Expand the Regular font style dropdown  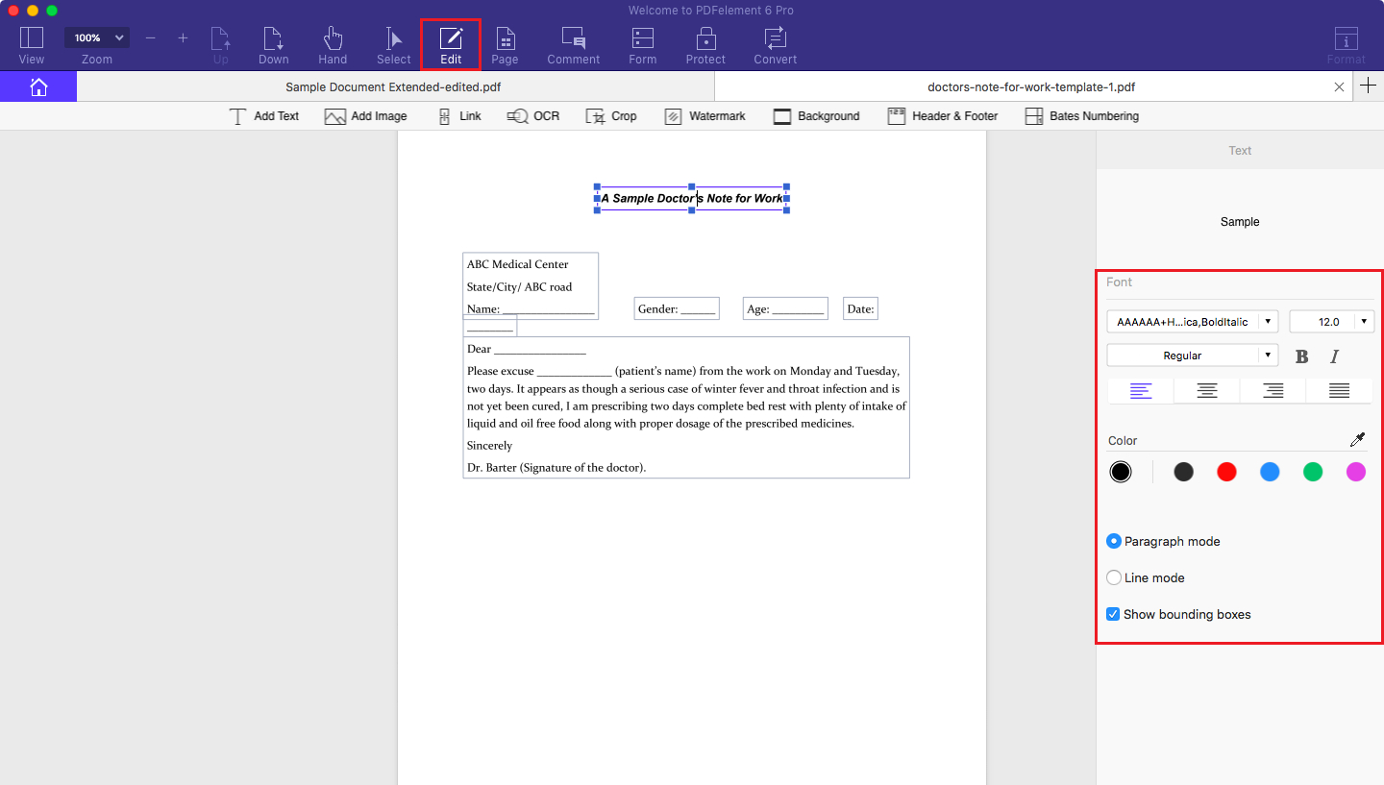(1267, 355)
